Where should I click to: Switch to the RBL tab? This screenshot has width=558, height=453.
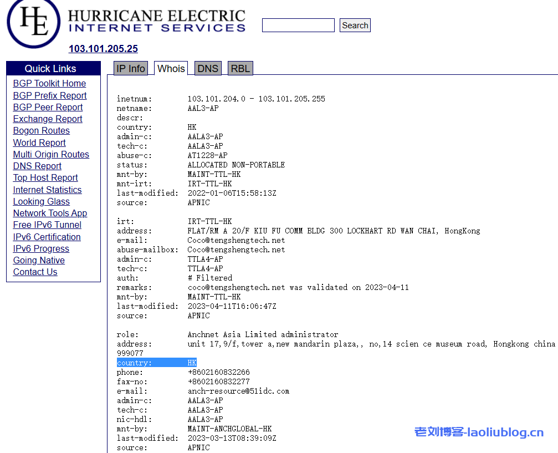click(x=240, y=69)
